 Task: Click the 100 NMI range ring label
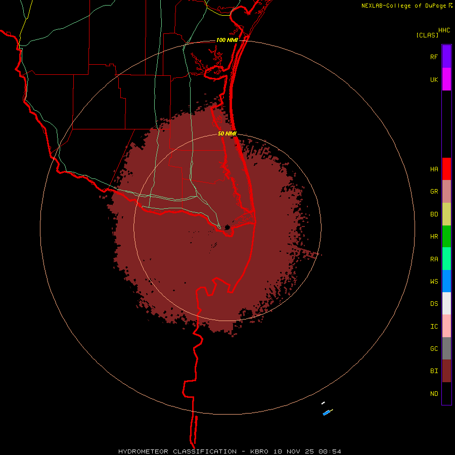pyautogui.click(x=227, y=40)
